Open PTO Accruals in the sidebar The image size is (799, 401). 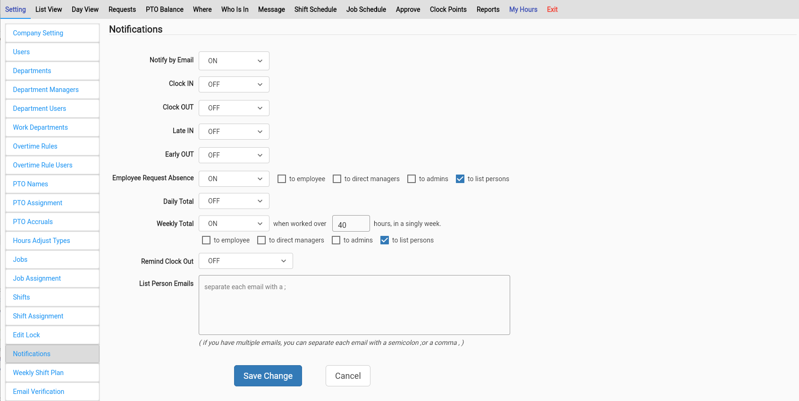52,222
